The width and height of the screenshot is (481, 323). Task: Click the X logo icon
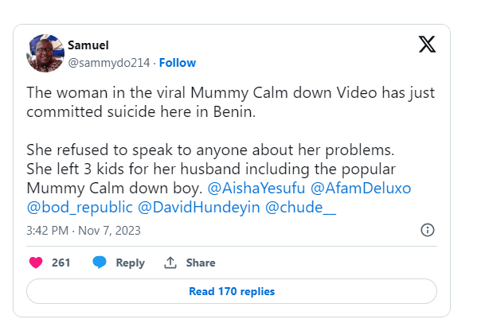[427, 45]
